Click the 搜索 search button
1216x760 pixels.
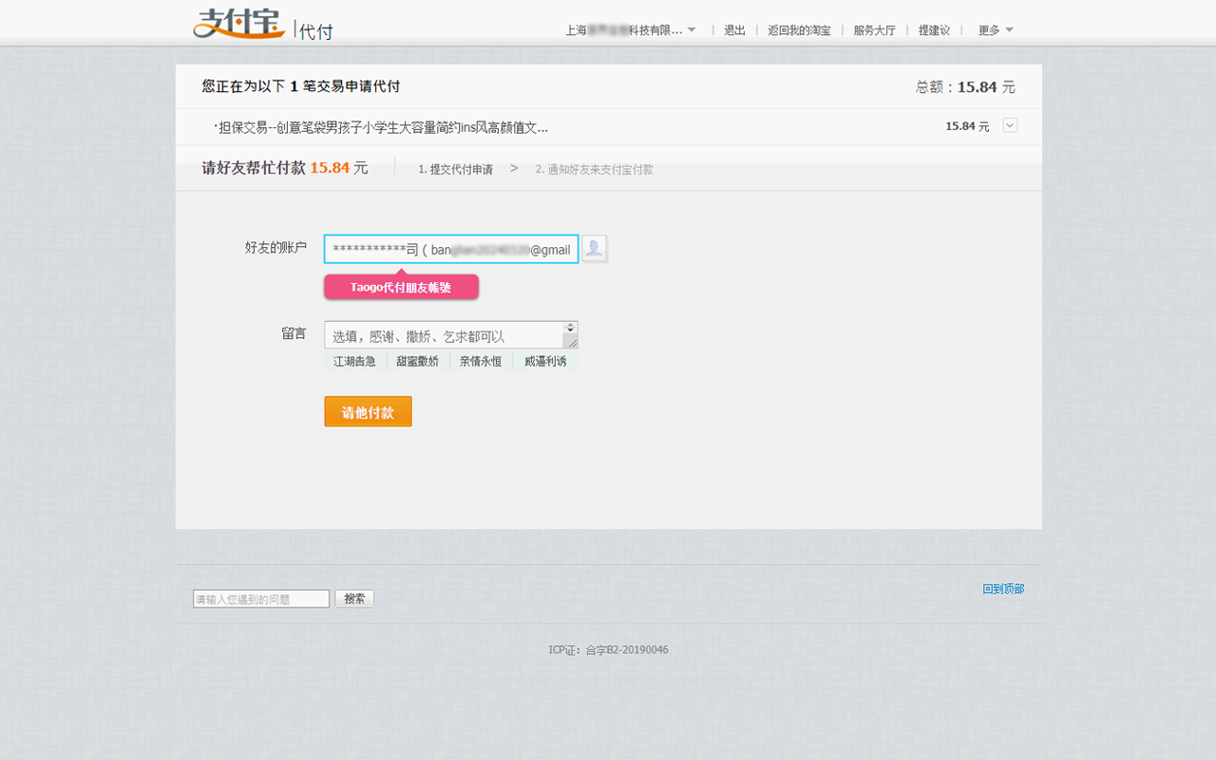click(353, 598)
